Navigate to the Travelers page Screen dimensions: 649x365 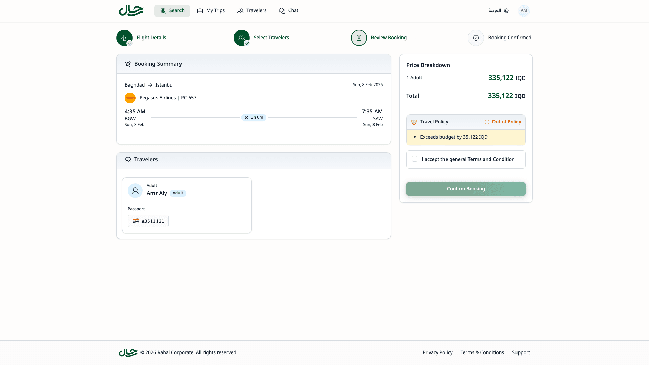tap(251, 10)
